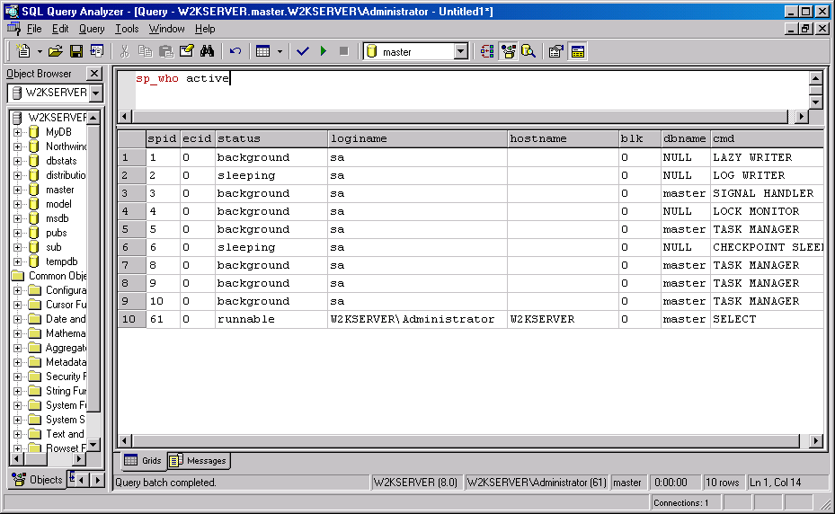Expand the Northwind database node

pyautogui.click(x=17, y=146)
